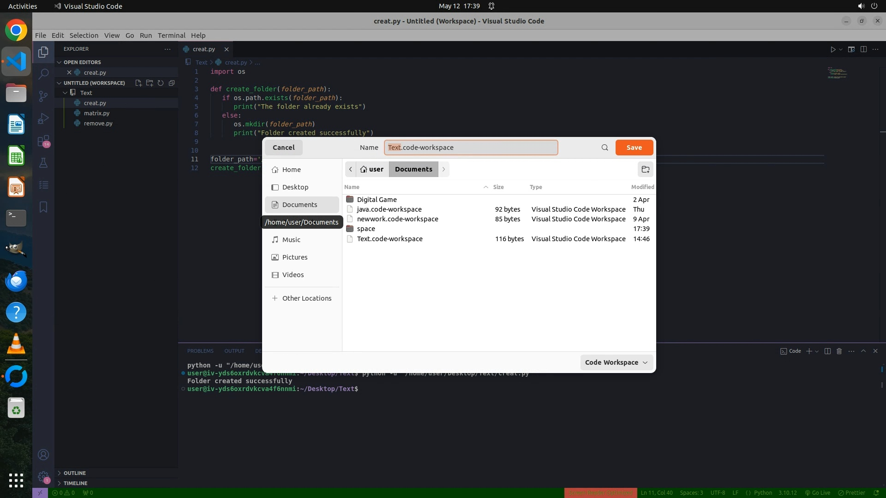Click Cancel in the save dialog
The height and width of the screenshot is (498, 886).
pyautogui.click(x=283, y=148)
